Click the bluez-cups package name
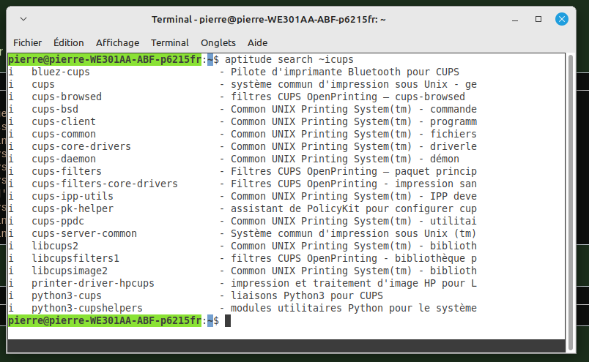 (x=61, y=72)
